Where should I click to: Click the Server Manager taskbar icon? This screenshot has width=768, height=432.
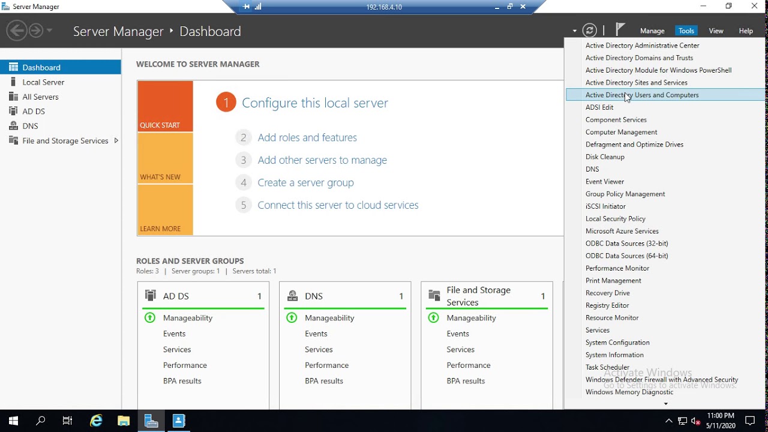point(151,421)
